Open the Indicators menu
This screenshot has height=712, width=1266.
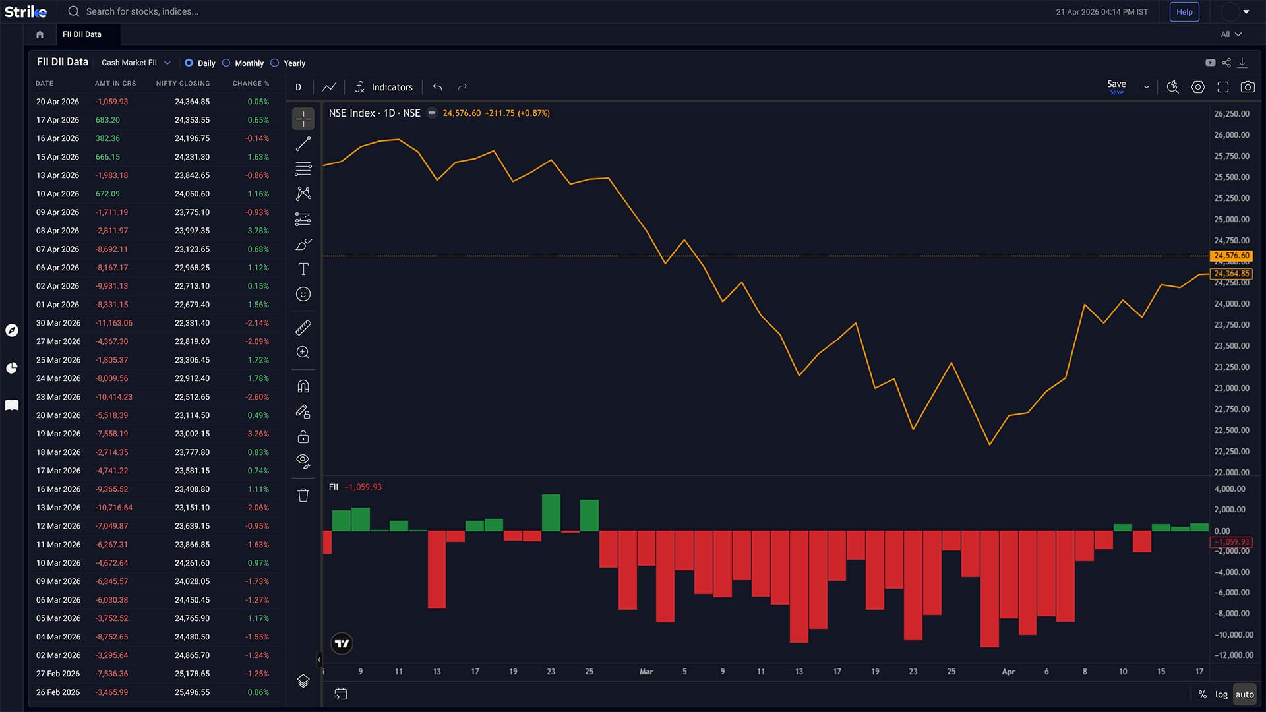click(x=384, y=87)
